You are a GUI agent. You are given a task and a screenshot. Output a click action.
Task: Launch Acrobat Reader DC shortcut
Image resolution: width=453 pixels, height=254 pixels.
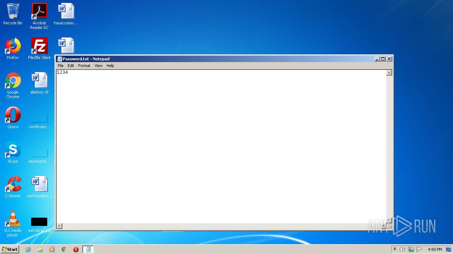pyautogui.click(x=39, y=16)
